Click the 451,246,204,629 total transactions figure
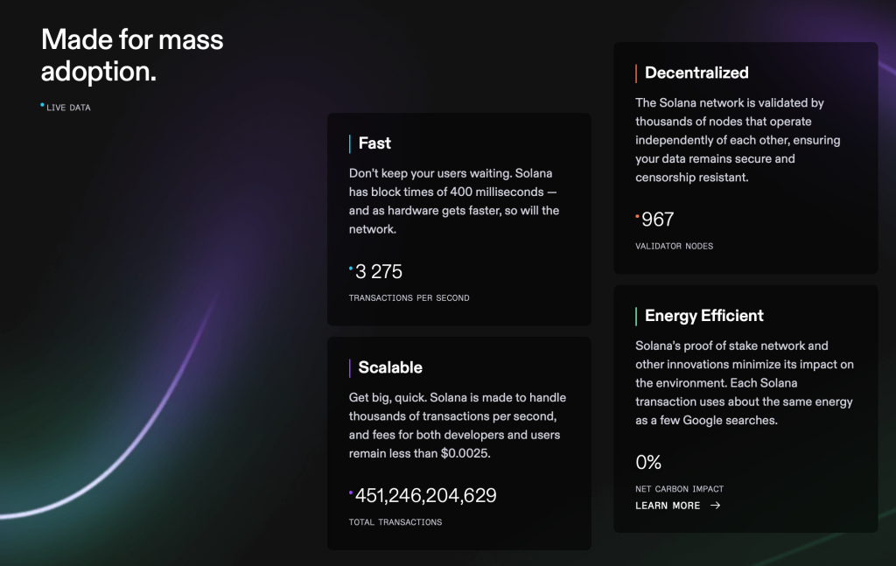Image resolution: width=896 pixels, height=566 pixels. [426, 496]
